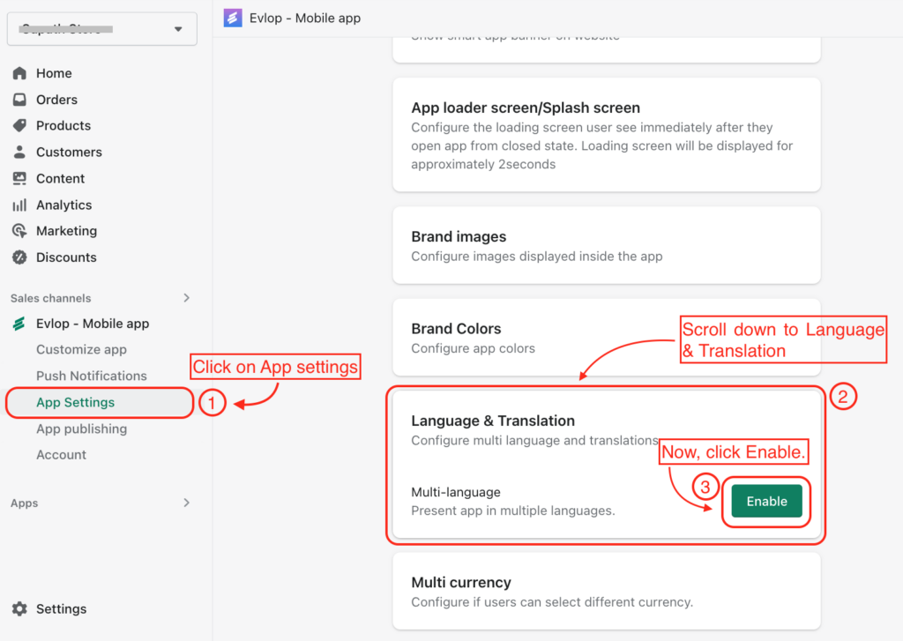
Task: Select the Marketing target icon
Action: point(19,231)
